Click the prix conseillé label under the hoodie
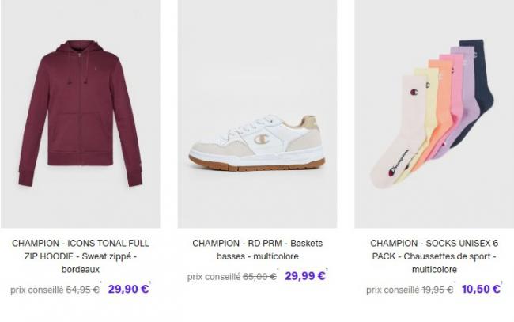The image size is (514, 322). click(36, 290)
